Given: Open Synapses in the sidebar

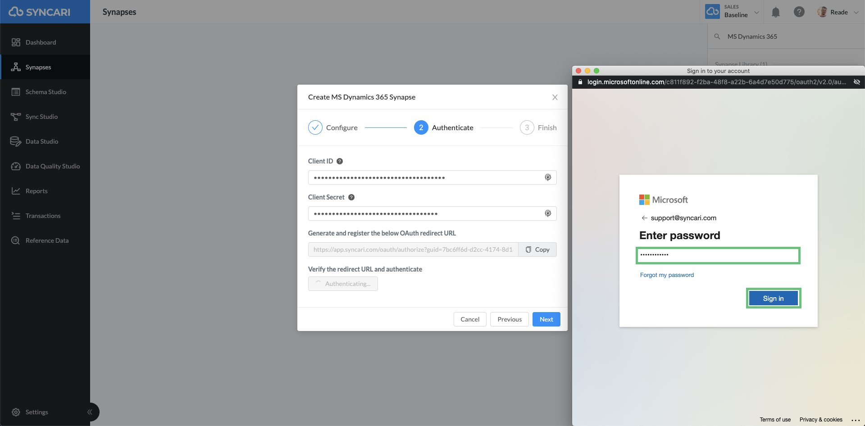Looking at the screenshot, I should [45, 67].
